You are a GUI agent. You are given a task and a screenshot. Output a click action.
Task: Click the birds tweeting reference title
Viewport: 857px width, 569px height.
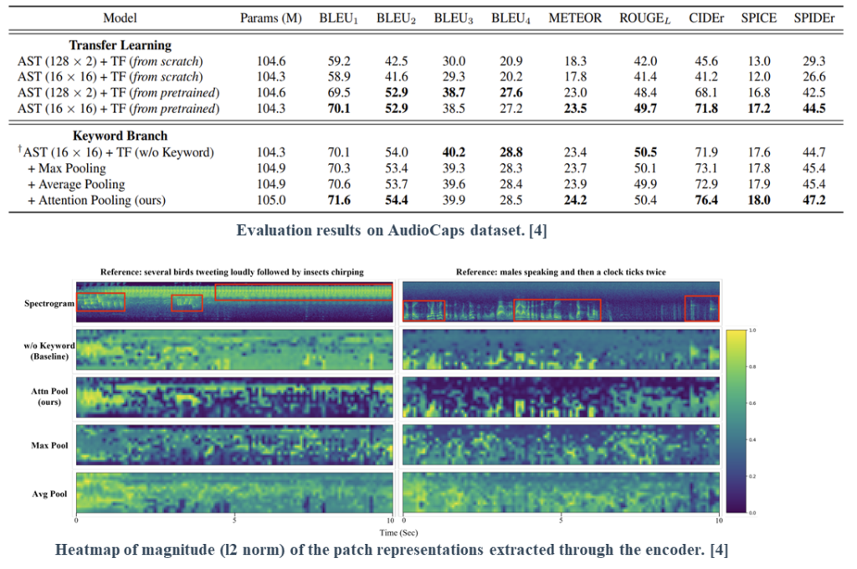click(x=232, y=271)
